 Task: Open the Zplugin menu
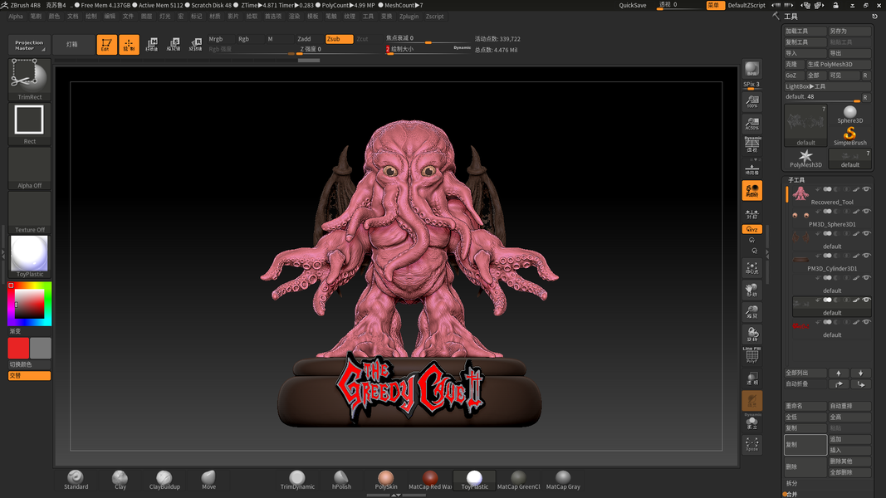(x=409, y=17)
